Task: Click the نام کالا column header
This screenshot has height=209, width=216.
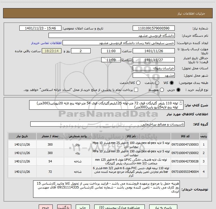Action: pos(131,136)
